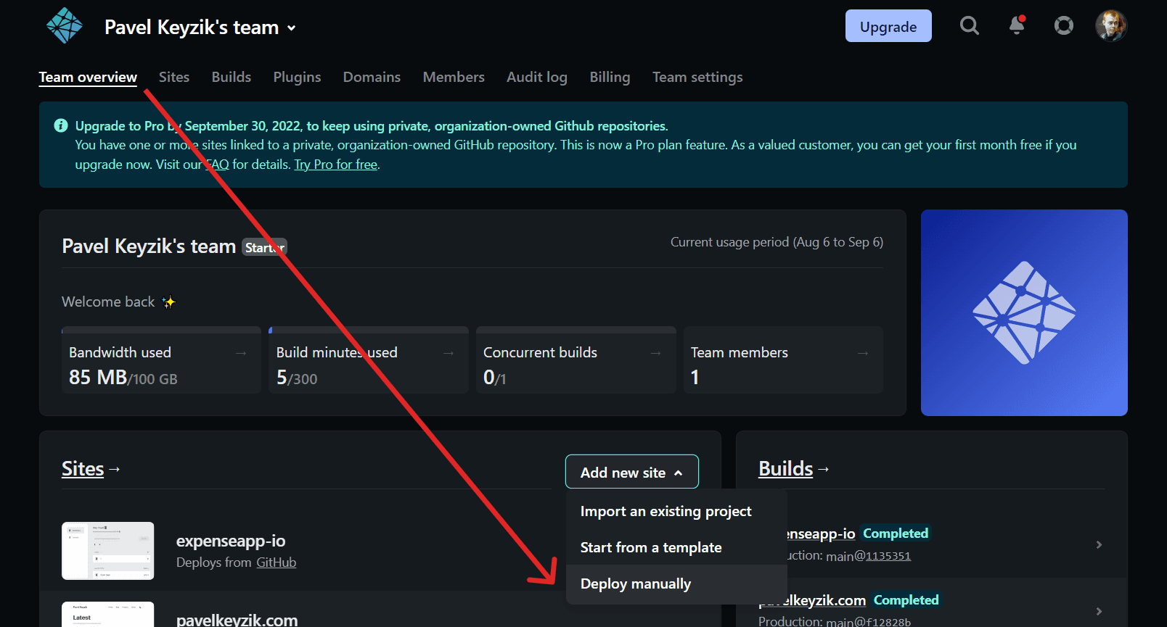Screen dimensions: 1167x627
Task: Open the search magnifier icon
Action: coord(970,26)
